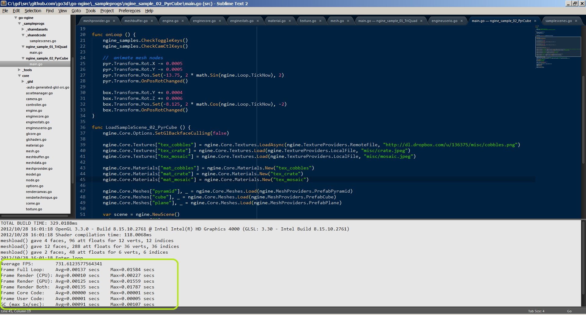This screenshot has width=586, height=315.
Task: Open the Preferences menu
Action: 129,11
